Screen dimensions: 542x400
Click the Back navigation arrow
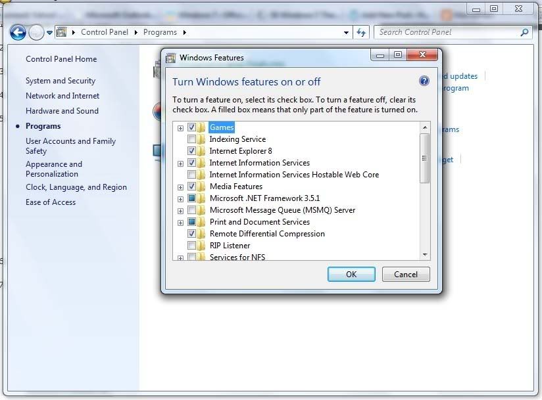(x=18, y=33)
